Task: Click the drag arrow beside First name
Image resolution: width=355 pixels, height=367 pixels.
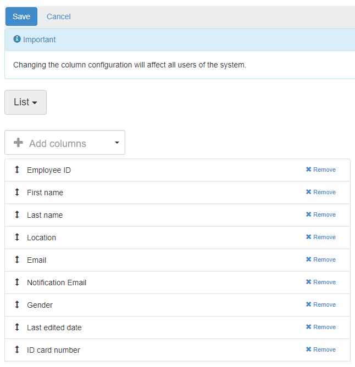Action: pyautogui.click(x=17, y=193)
